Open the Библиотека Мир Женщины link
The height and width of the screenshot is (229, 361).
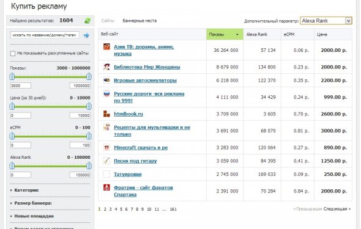click(147, 67)
